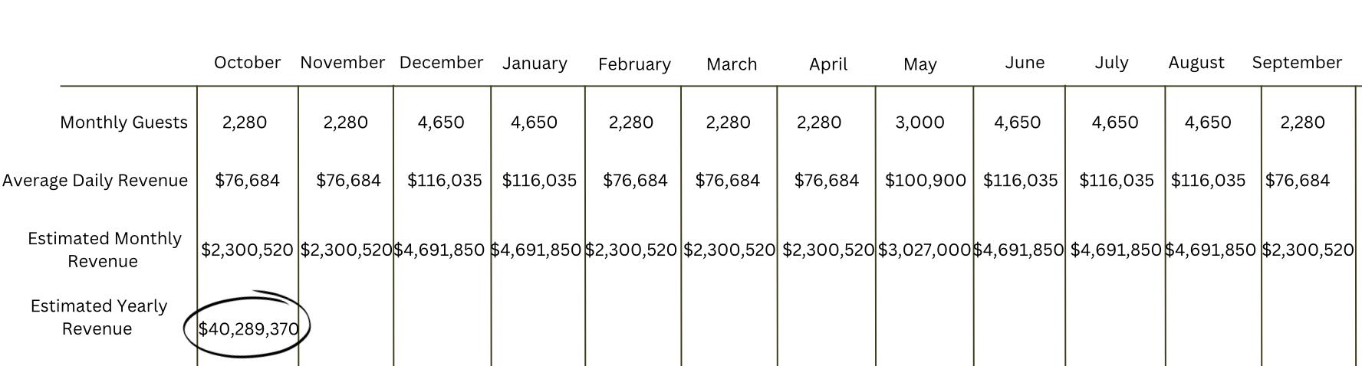Select the July column header
The height and width of the screenshot is (366, 1362).
click(x=1111, y=63)
